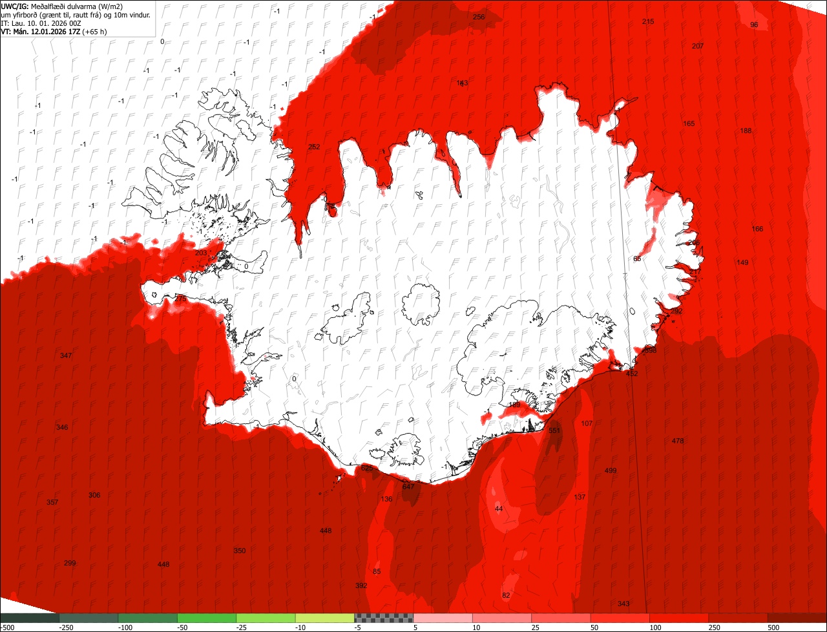
Task: Click the map value 188
Action: (x=746, y=131)
